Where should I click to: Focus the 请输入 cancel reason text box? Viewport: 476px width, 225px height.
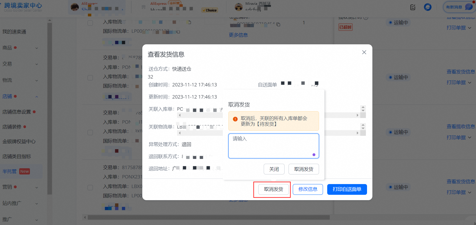(273, 146)
